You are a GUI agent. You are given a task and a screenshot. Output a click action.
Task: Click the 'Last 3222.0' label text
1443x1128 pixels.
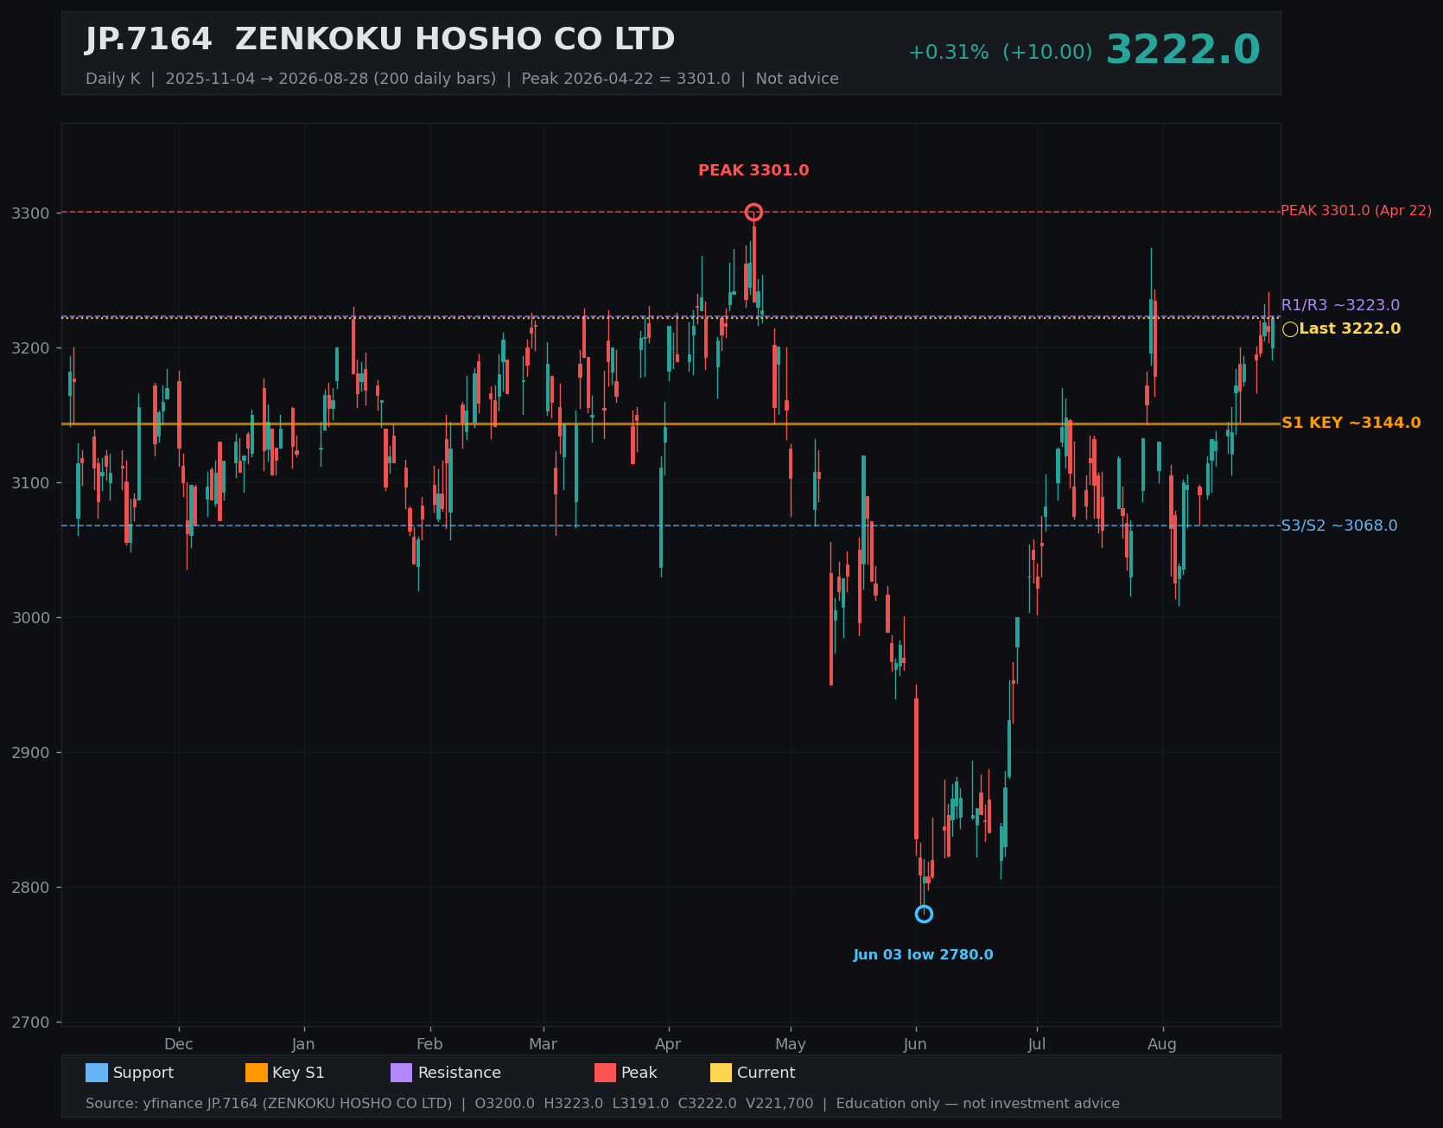coord(1350,328)
